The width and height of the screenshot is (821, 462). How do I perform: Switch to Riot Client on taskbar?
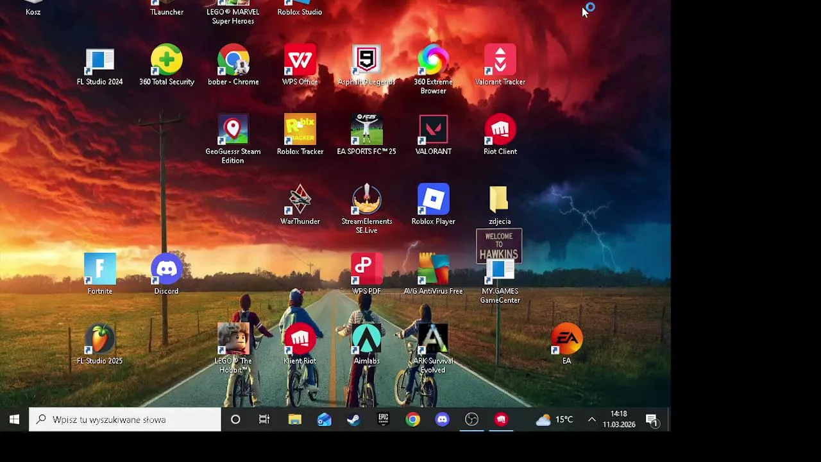pos(501,420)
